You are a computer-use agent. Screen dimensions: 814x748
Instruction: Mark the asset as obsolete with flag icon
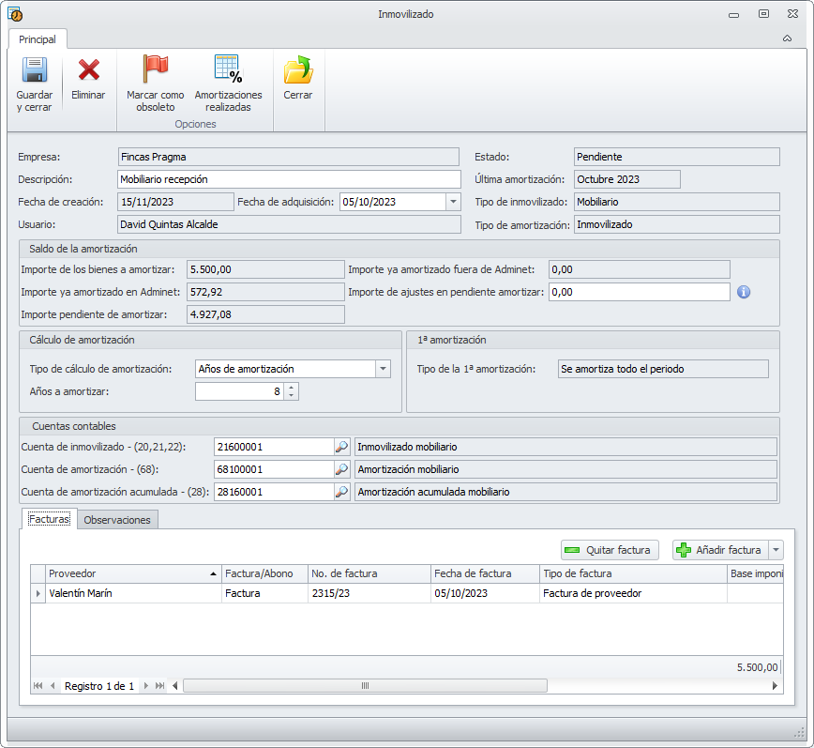pyautogui.click(x=155, y=71)
